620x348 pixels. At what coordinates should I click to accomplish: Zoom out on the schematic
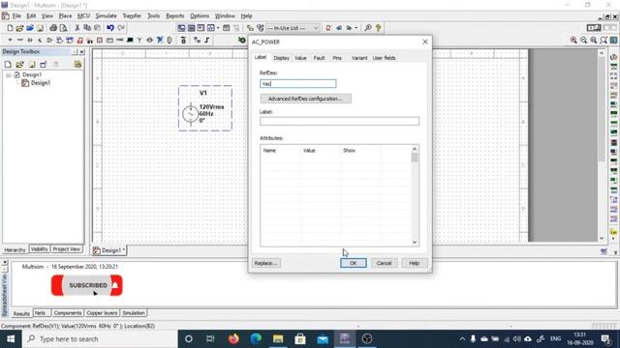[583, 41]
